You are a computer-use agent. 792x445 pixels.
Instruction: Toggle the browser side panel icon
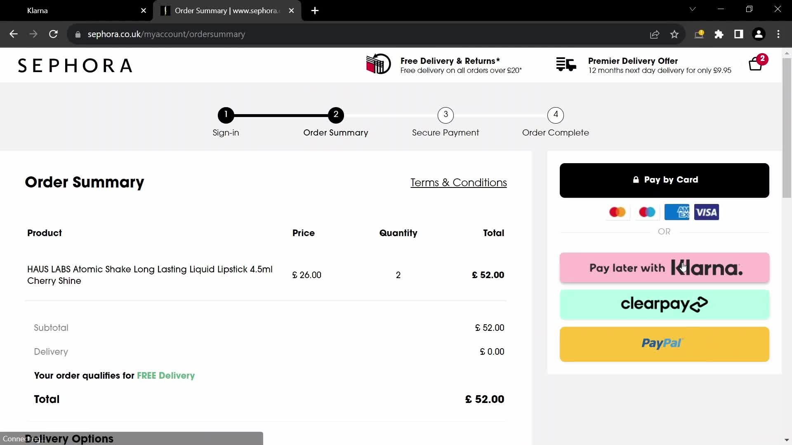739,34
